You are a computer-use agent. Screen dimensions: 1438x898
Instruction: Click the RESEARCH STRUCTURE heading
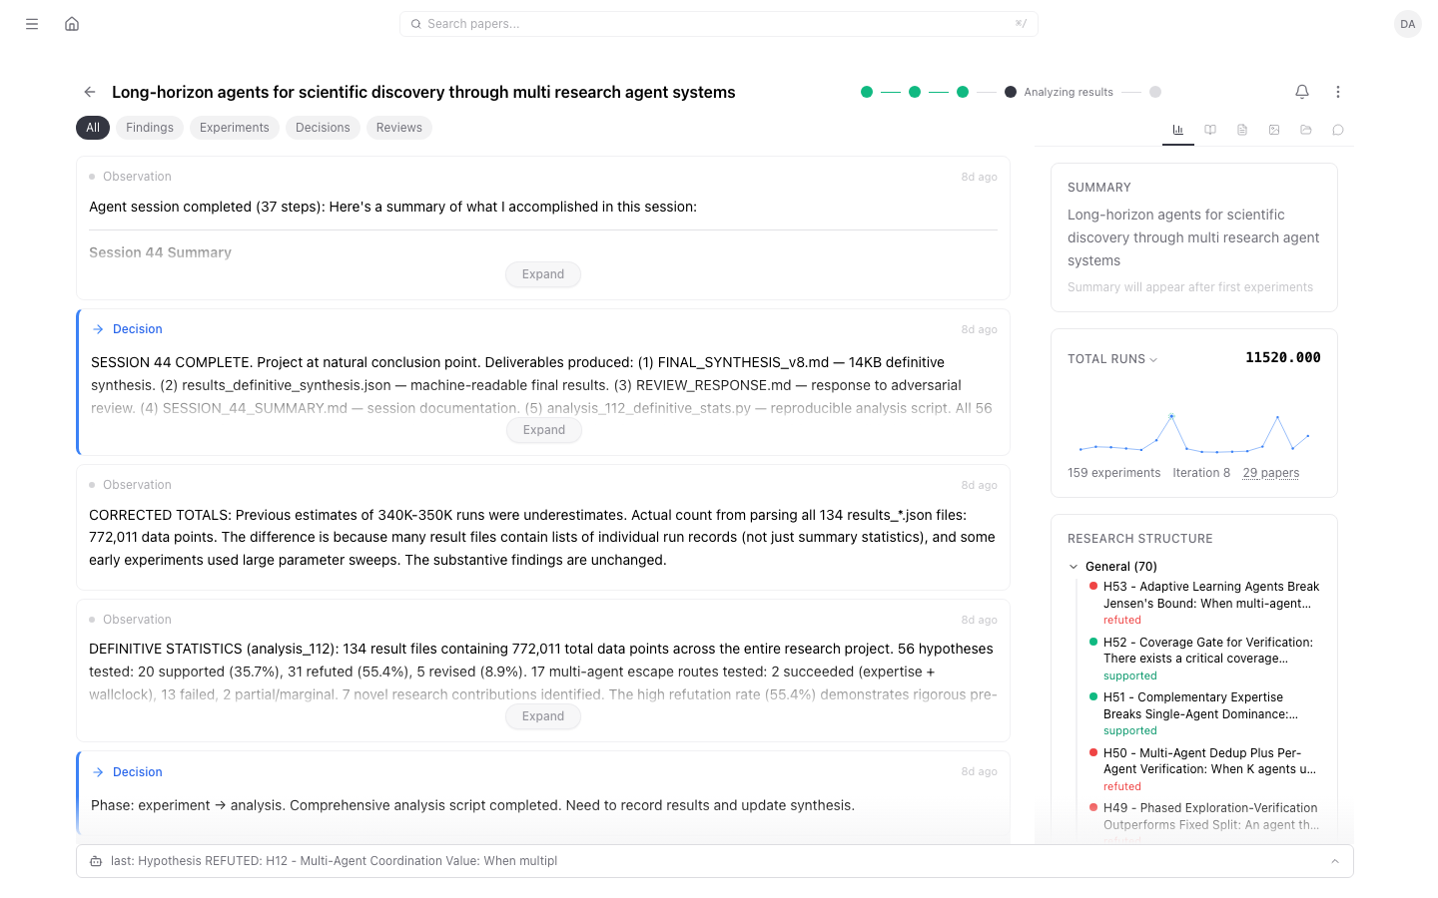point(1140,539)
